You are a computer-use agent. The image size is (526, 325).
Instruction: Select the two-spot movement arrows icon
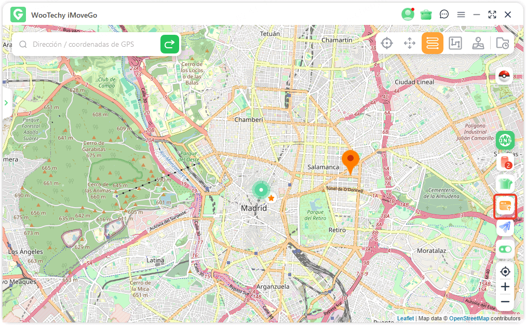coord(410,43)
